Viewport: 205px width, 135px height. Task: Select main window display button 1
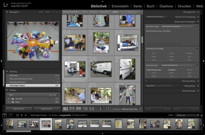[x=5, y=115]
